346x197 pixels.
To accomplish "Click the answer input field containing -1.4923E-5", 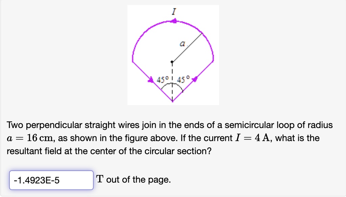I will point(51,179).
